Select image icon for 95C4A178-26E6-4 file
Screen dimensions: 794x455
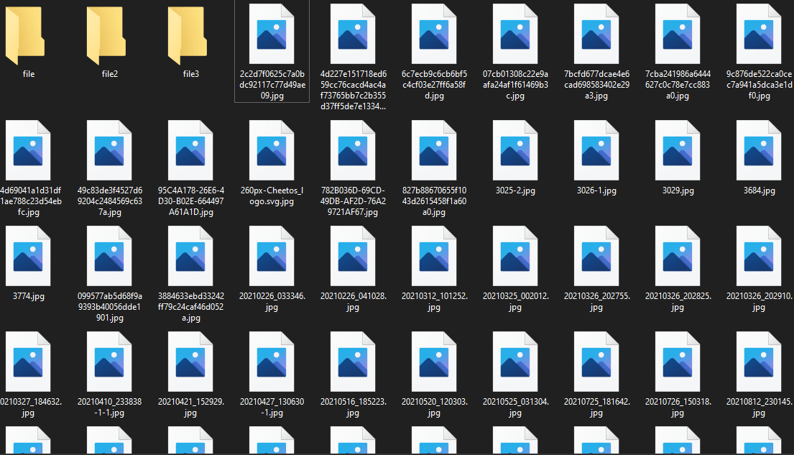190,150
